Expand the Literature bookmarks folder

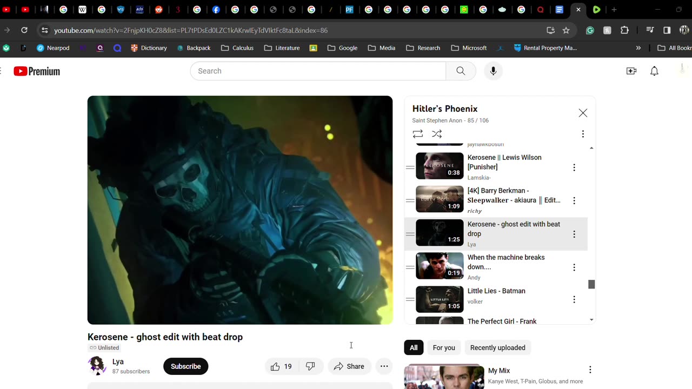(282, 48)
